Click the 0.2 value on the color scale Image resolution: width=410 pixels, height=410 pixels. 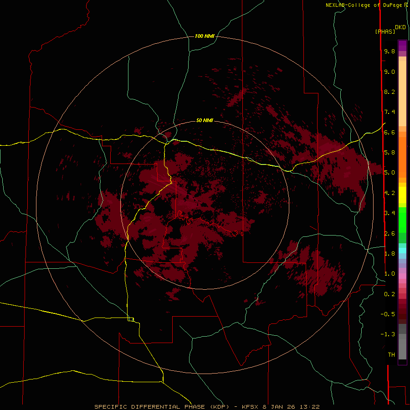pyautogui.click(x=389, y=294)
